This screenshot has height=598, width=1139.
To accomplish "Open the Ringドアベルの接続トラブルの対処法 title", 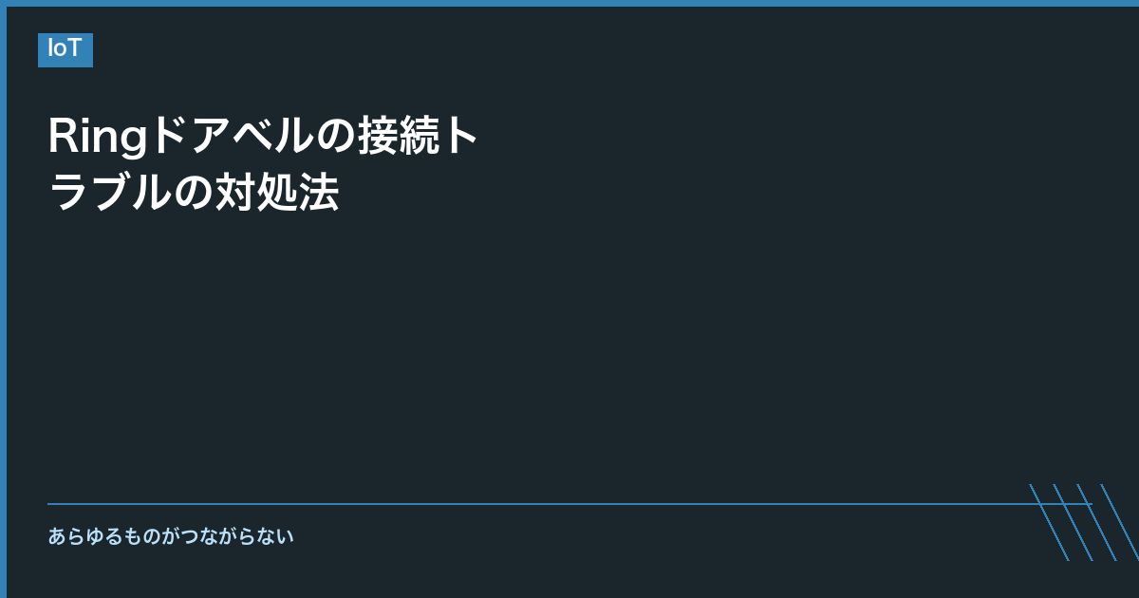I will click(x=265, y=165).
